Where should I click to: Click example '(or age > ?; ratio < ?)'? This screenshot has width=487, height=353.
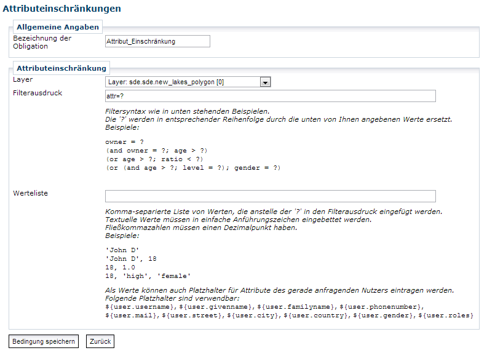click(154, 159)
